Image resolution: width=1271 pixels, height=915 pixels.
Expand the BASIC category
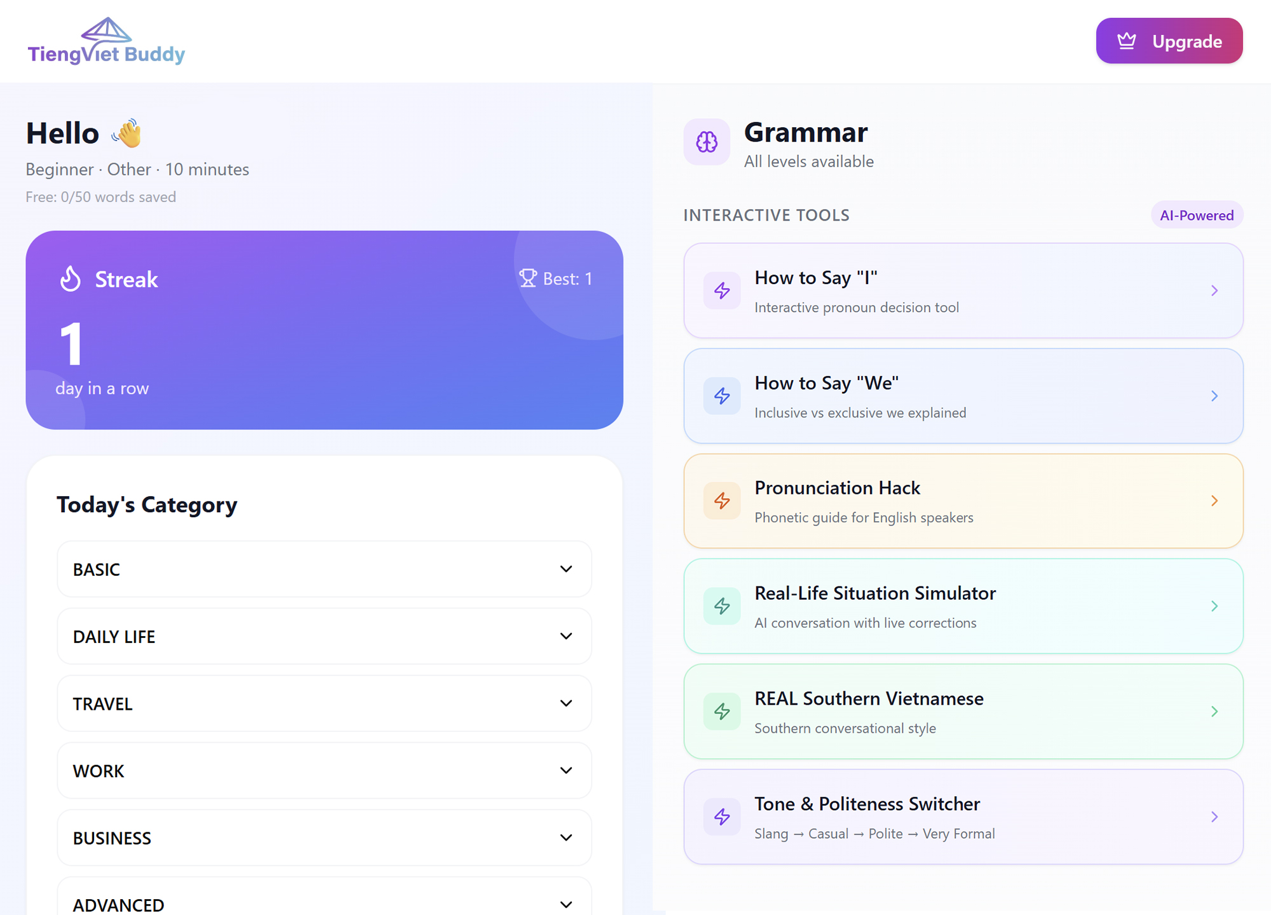(x=324, y=569)
